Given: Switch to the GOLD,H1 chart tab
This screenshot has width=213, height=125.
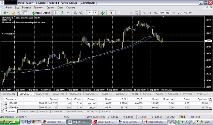Looking at the screenshot, I should coord(107,94).
